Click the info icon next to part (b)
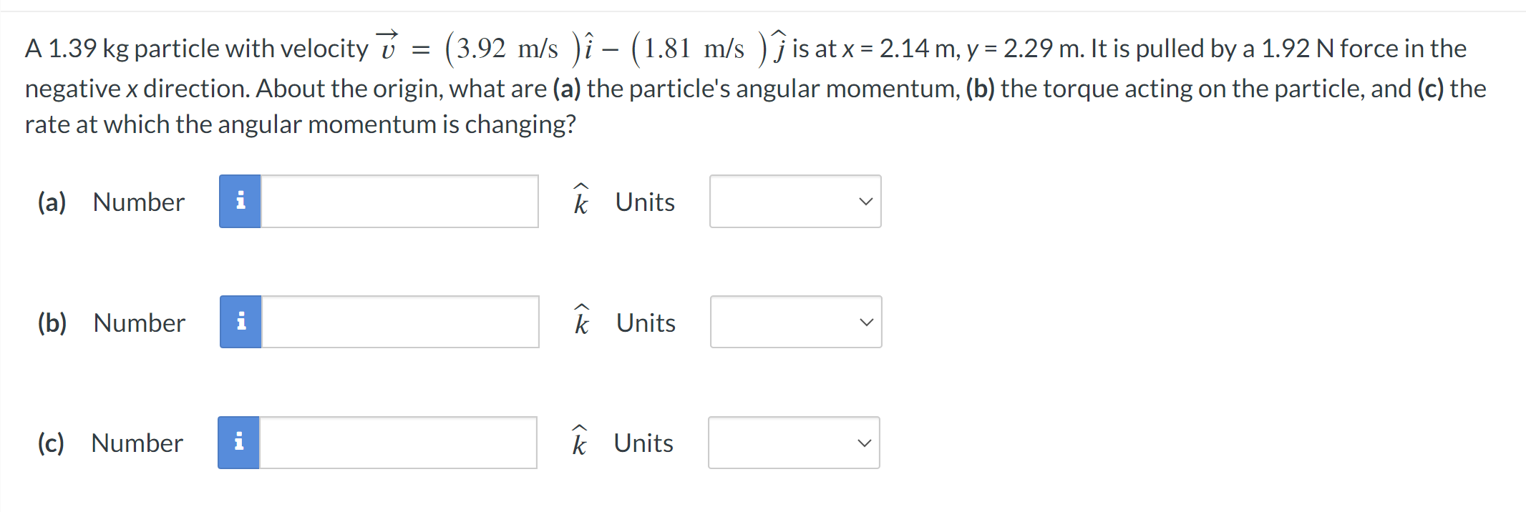 (240, 322)
